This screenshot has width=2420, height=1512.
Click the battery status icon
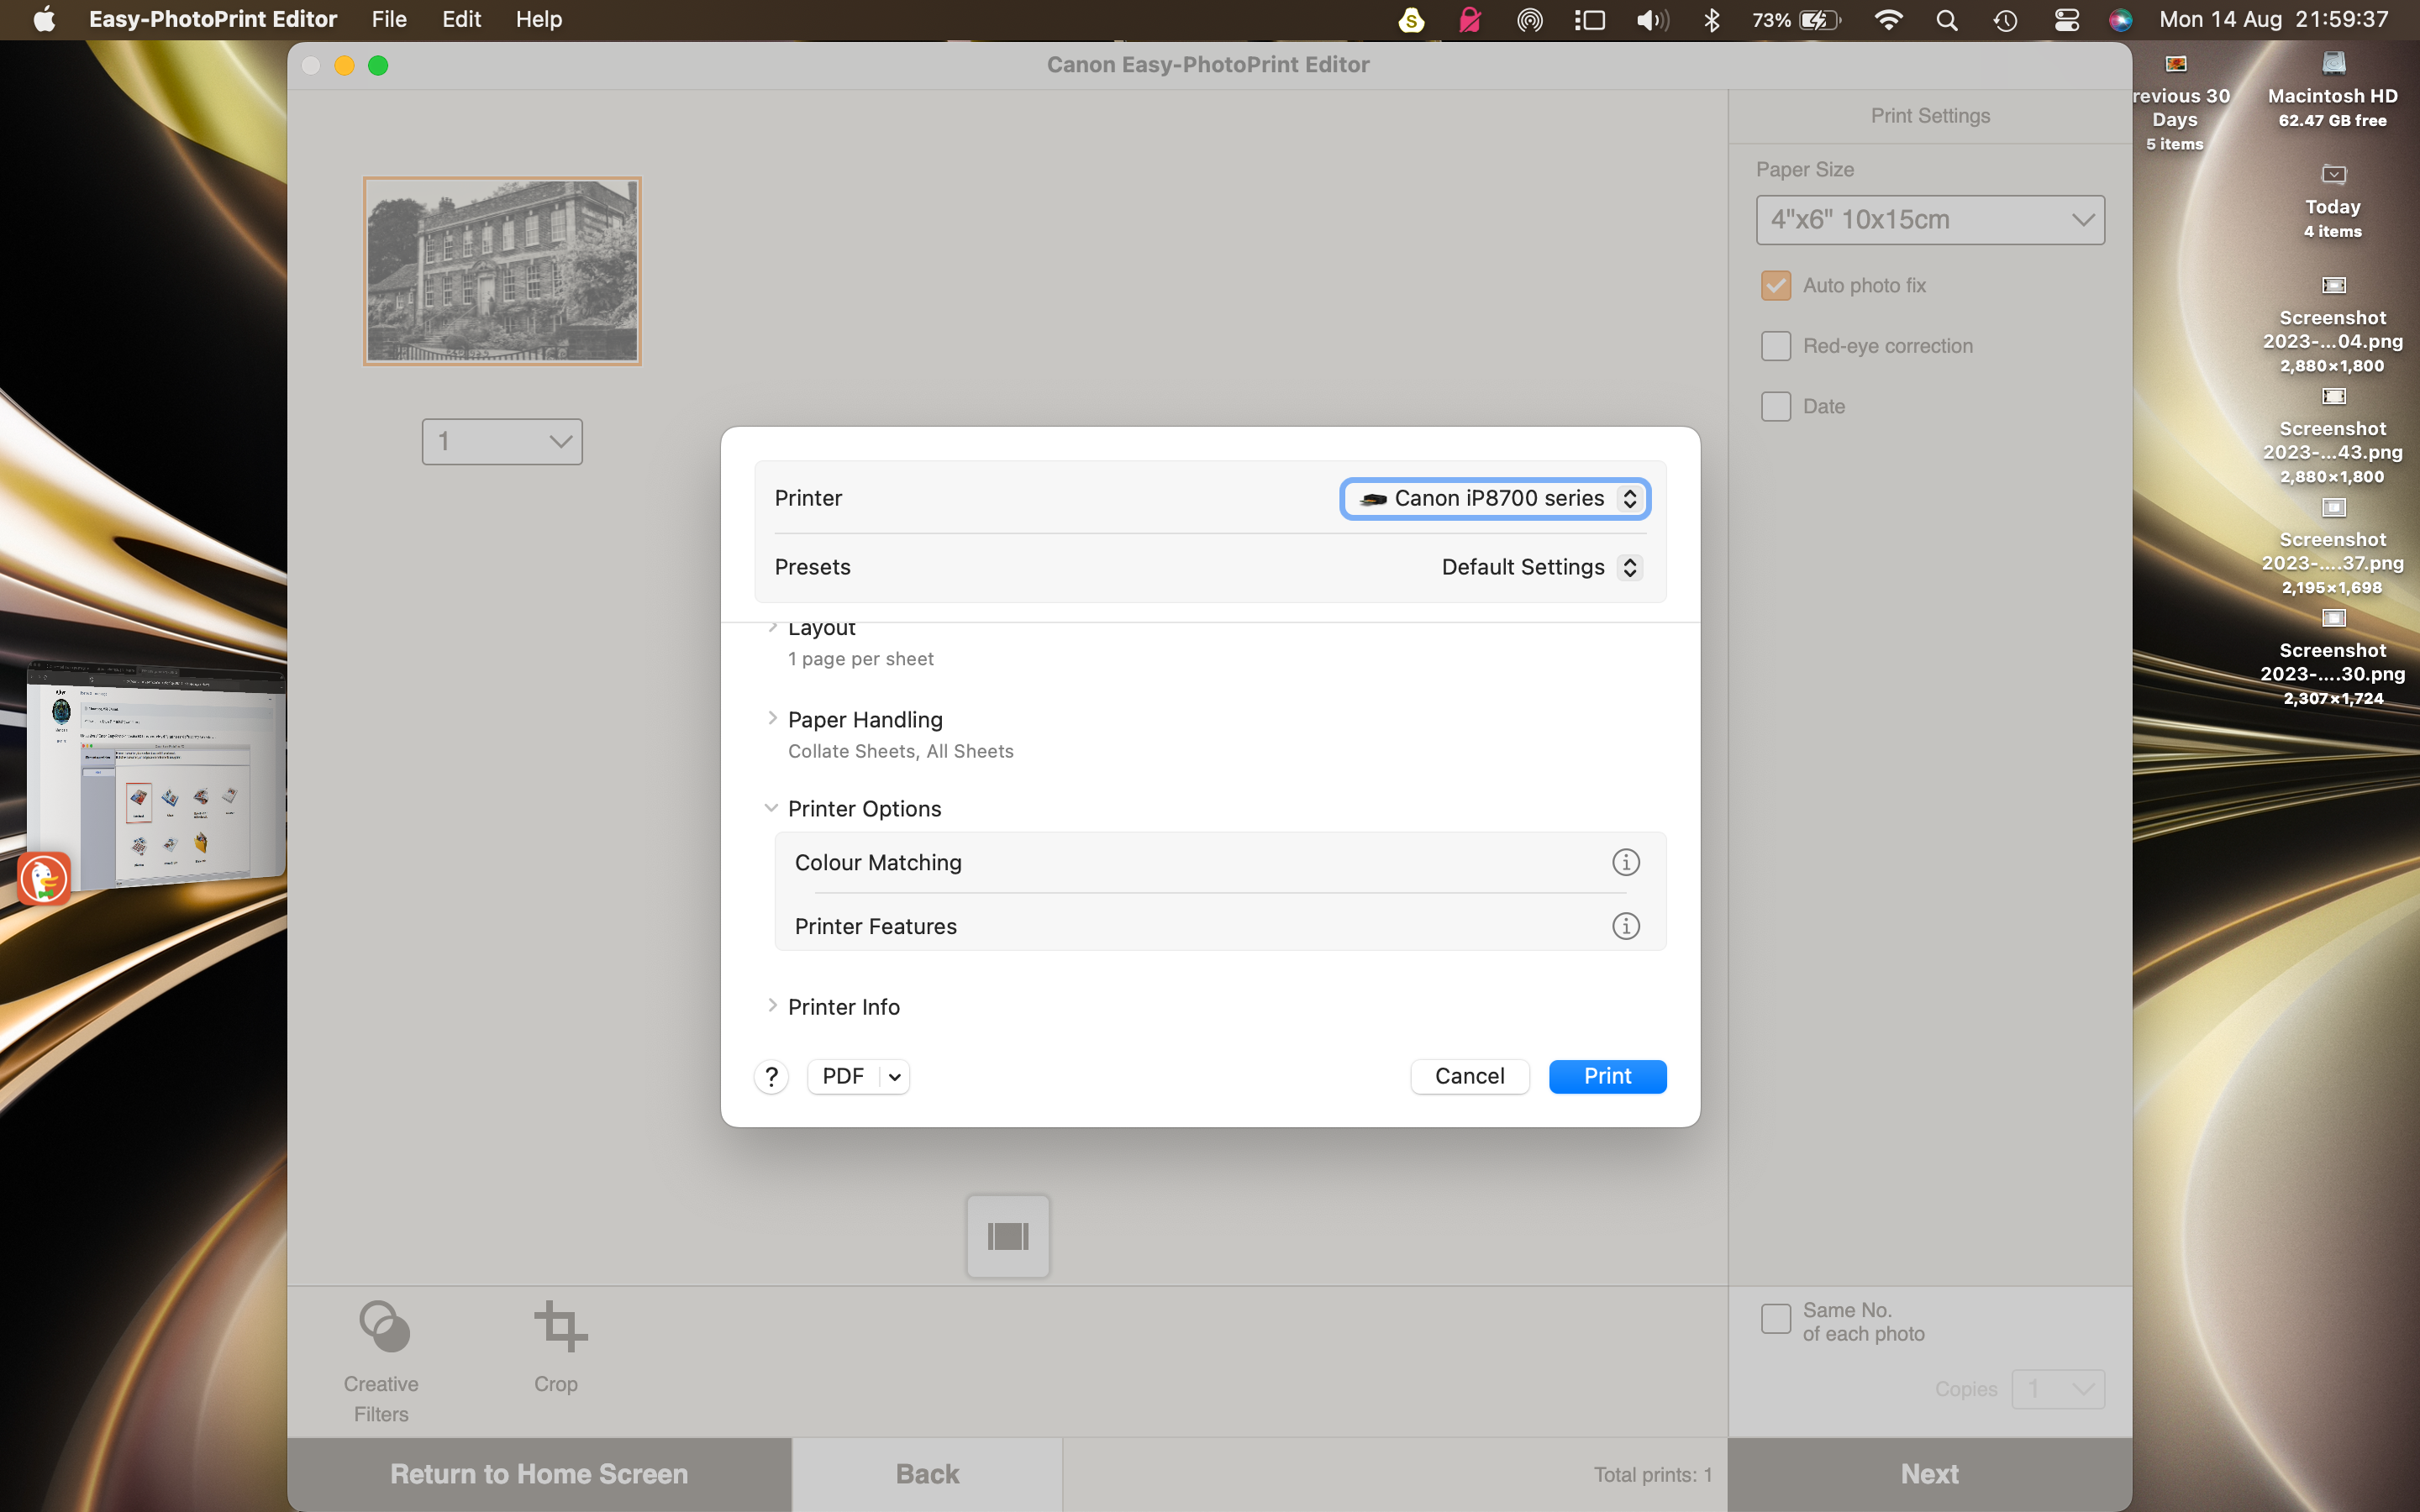[x=1819, y=19]
